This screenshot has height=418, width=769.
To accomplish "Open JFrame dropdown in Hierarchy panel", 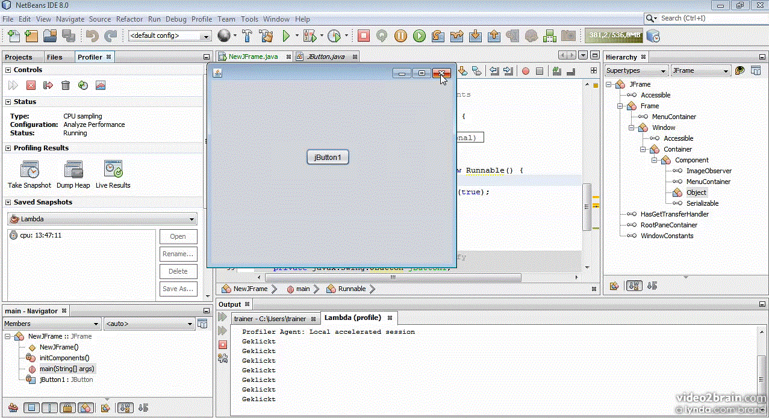I will pos(701,70).
